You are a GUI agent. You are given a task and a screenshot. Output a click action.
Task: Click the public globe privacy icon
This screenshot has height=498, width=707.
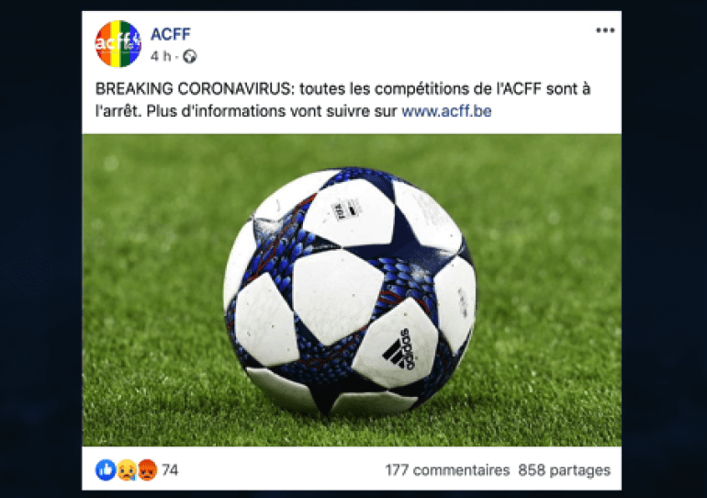click(x=190, y=56)
